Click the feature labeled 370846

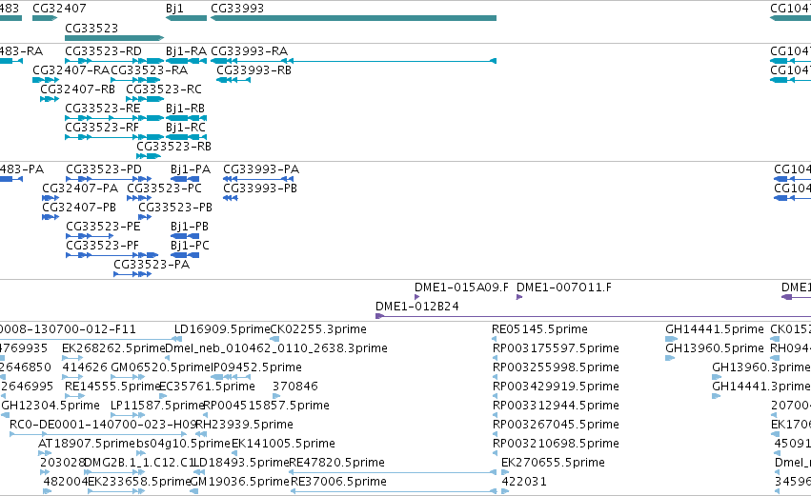coord(294,387)
